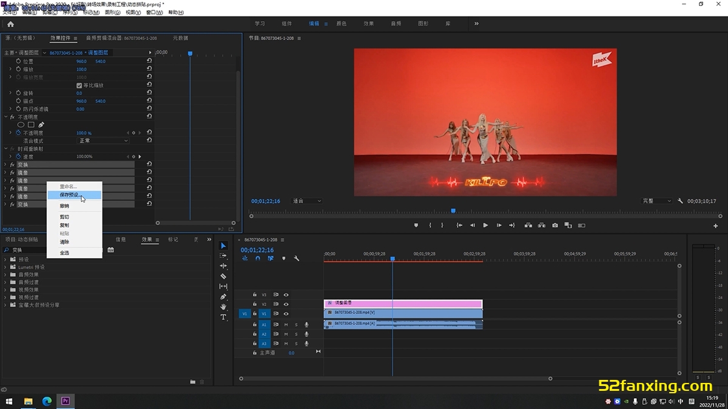Click the program monitor playhead marker

(453, 211)
